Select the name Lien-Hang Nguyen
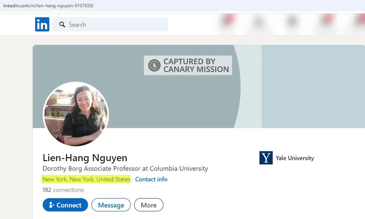Viewport: 365px width, 219px height. pyautogui.click(x=85, y=158)
